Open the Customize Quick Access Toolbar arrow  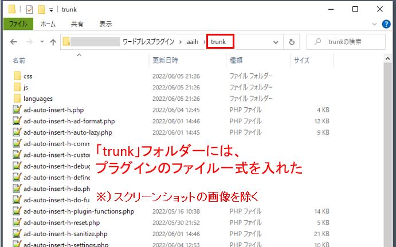click(x=51, y=10)
